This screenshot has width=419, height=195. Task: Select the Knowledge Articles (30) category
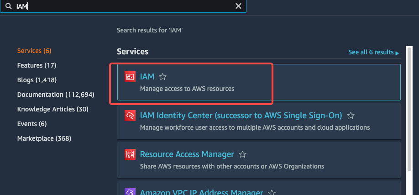tap(52, 109)
